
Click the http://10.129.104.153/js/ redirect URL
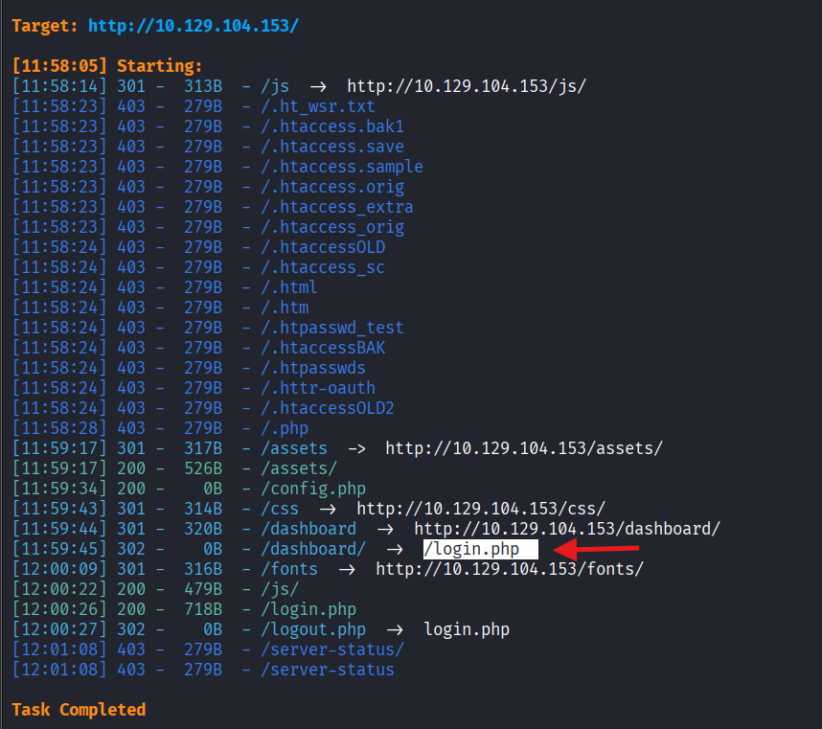click(466, 86)
